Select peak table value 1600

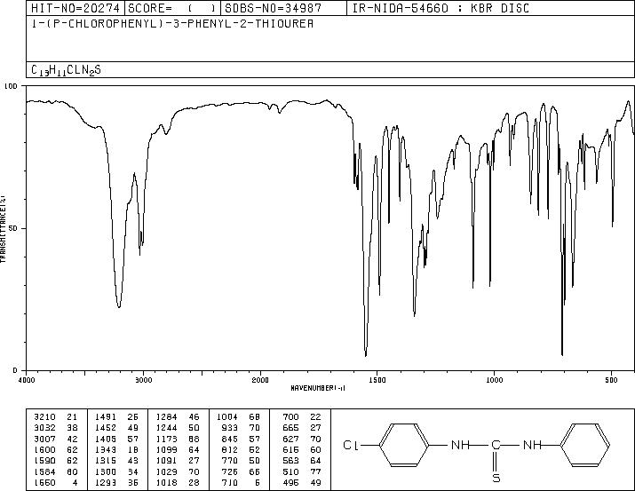point(44,449)
